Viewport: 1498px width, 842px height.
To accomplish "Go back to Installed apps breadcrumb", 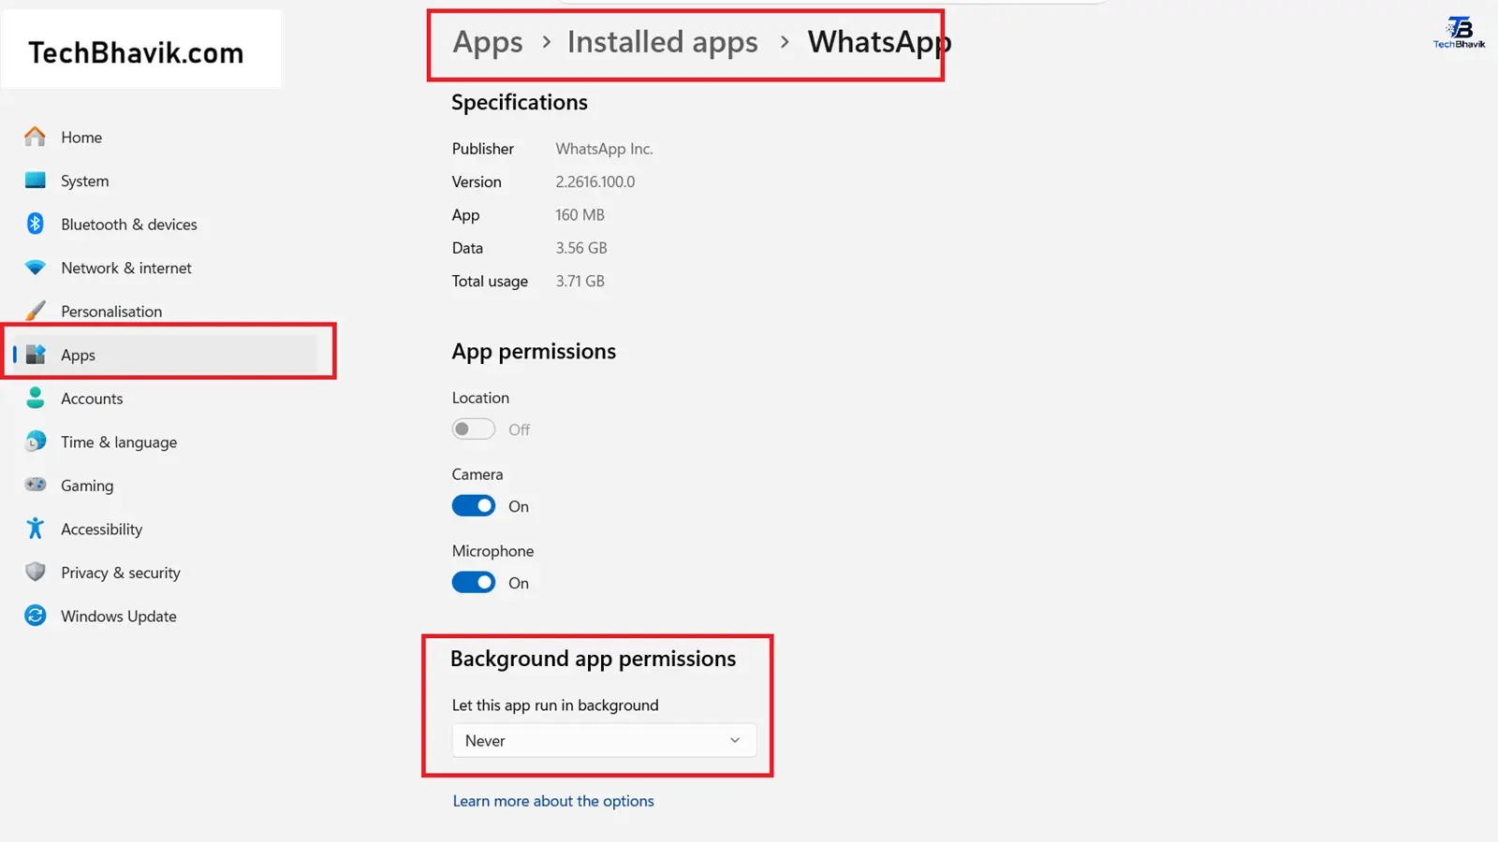I will (x=663, y=42).
